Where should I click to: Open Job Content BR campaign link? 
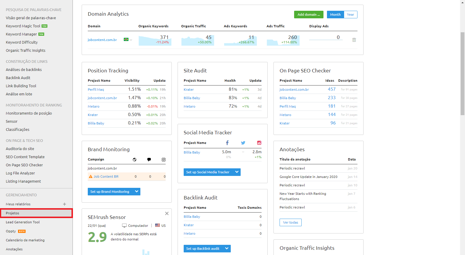point(106,176)
